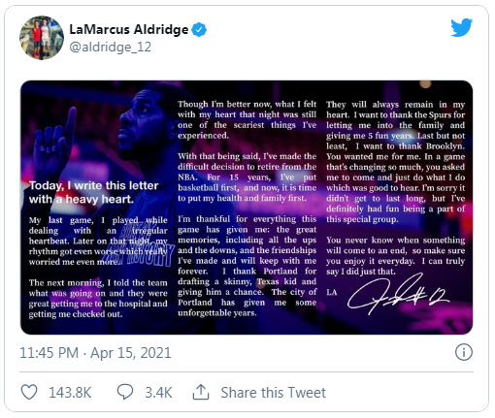The width and height of the screenshot is (495, 418).
Task: Open the tweet info circle icon
Action: coord(464,352)
